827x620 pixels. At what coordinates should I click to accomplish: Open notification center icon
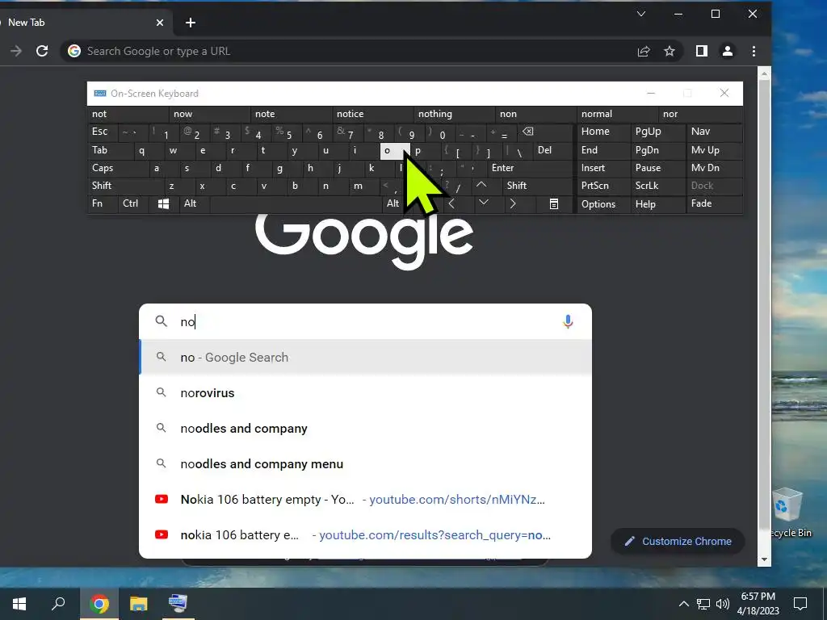click(x=800, y=604)
